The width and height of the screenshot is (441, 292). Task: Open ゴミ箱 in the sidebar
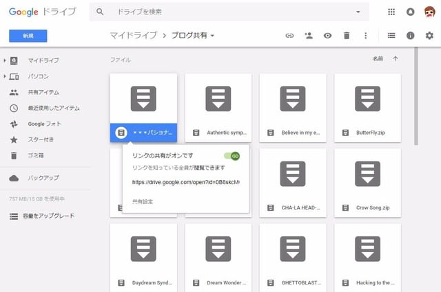(x=35, y=155)
